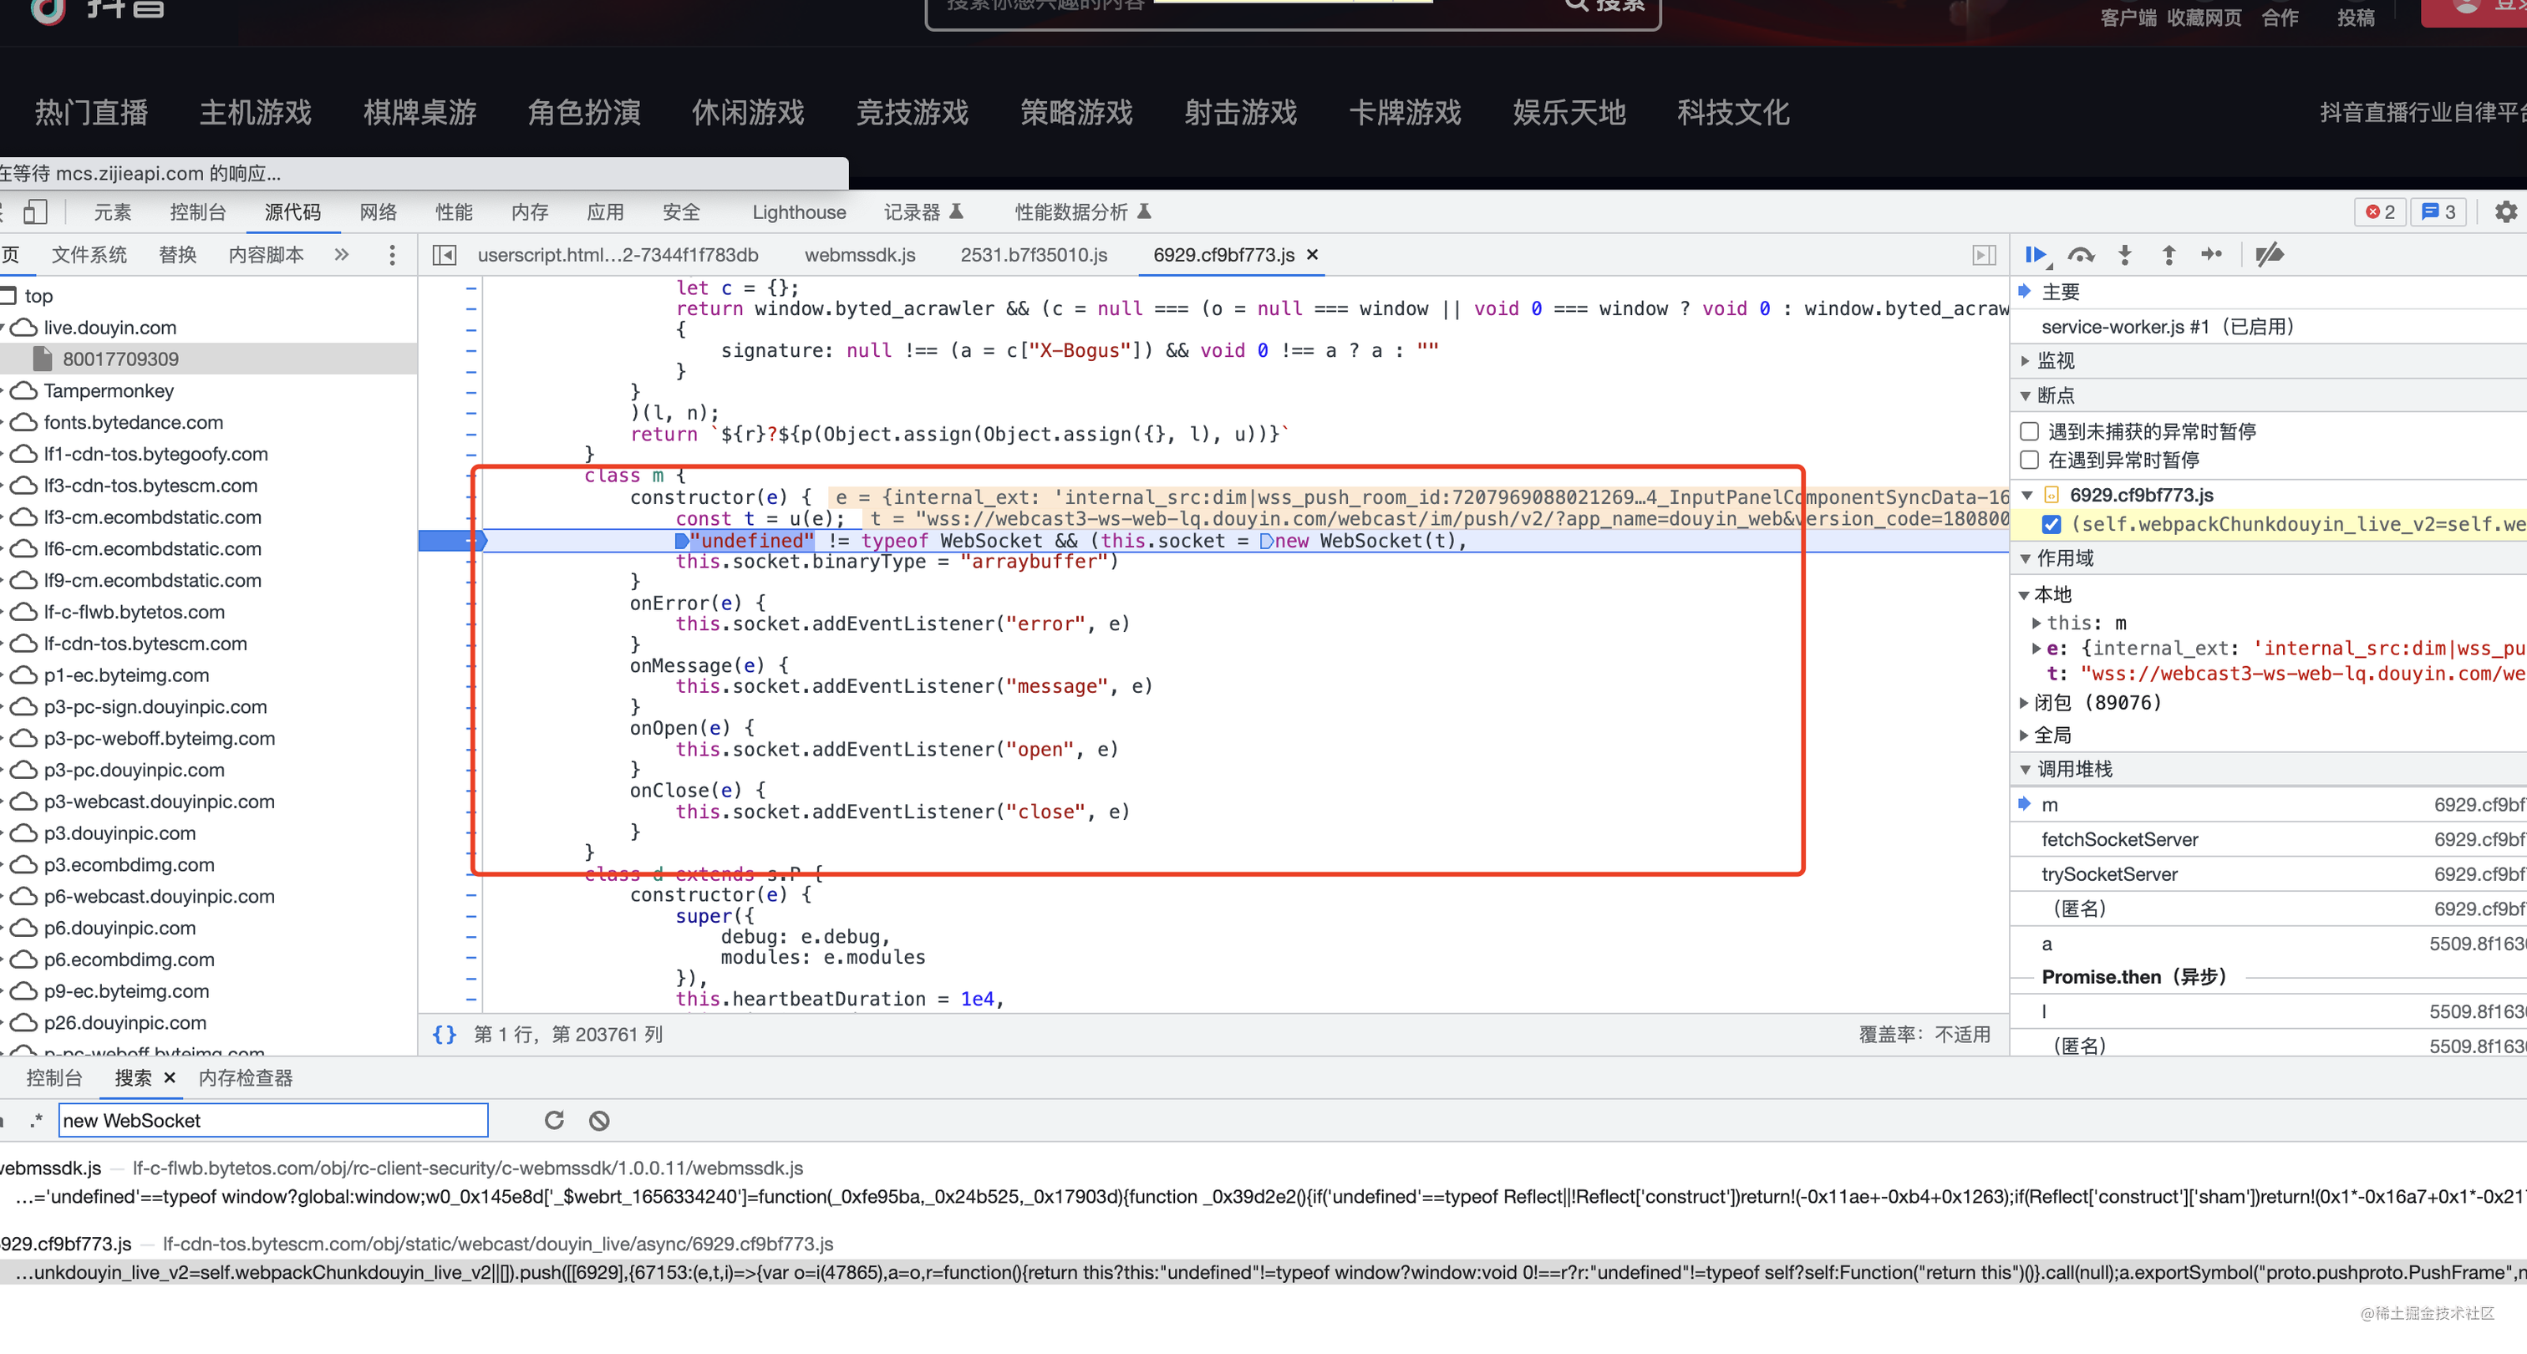The image size is (2527, 1354).
Task: Enable pause on uncaught exceptions
Action: click(x=2030, y=432)
